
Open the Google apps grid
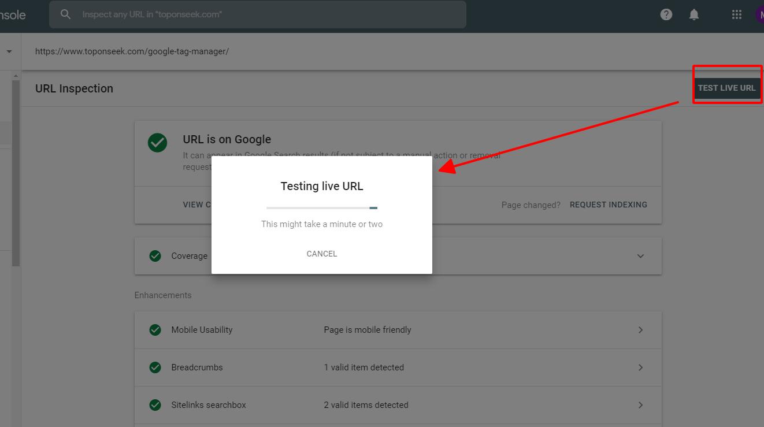pos(736,15)
